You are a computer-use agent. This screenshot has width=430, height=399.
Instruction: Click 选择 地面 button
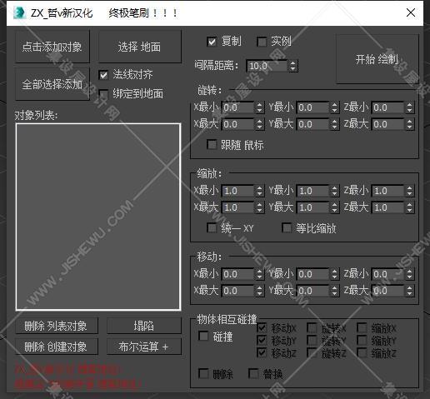coord(140,47)
